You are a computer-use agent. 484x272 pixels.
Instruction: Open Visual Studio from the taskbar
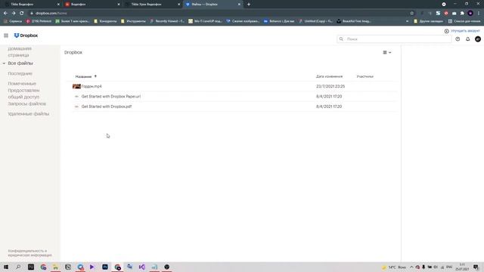(142, 267)
